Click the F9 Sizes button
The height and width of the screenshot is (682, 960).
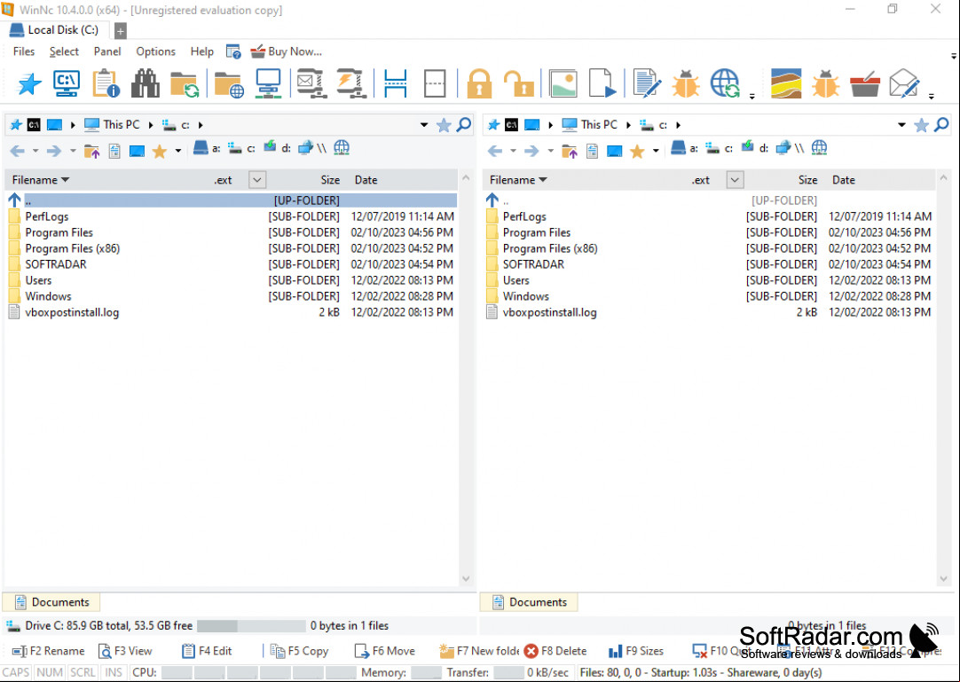point(636,651)
